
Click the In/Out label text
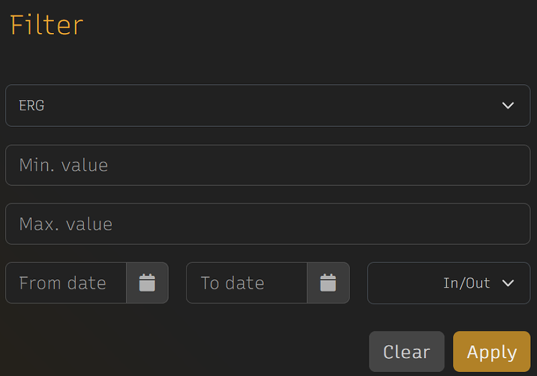coord(467,283)
